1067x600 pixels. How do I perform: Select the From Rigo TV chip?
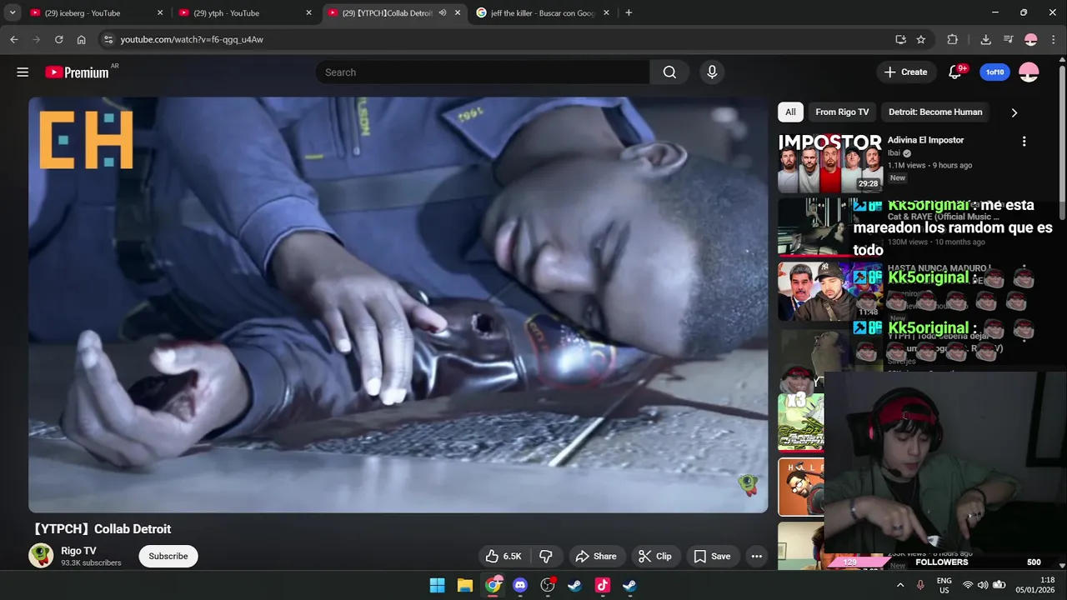(x=842, y=112)
